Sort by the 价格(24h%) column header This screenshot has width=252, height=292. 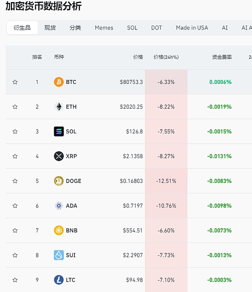click(166, 57)
